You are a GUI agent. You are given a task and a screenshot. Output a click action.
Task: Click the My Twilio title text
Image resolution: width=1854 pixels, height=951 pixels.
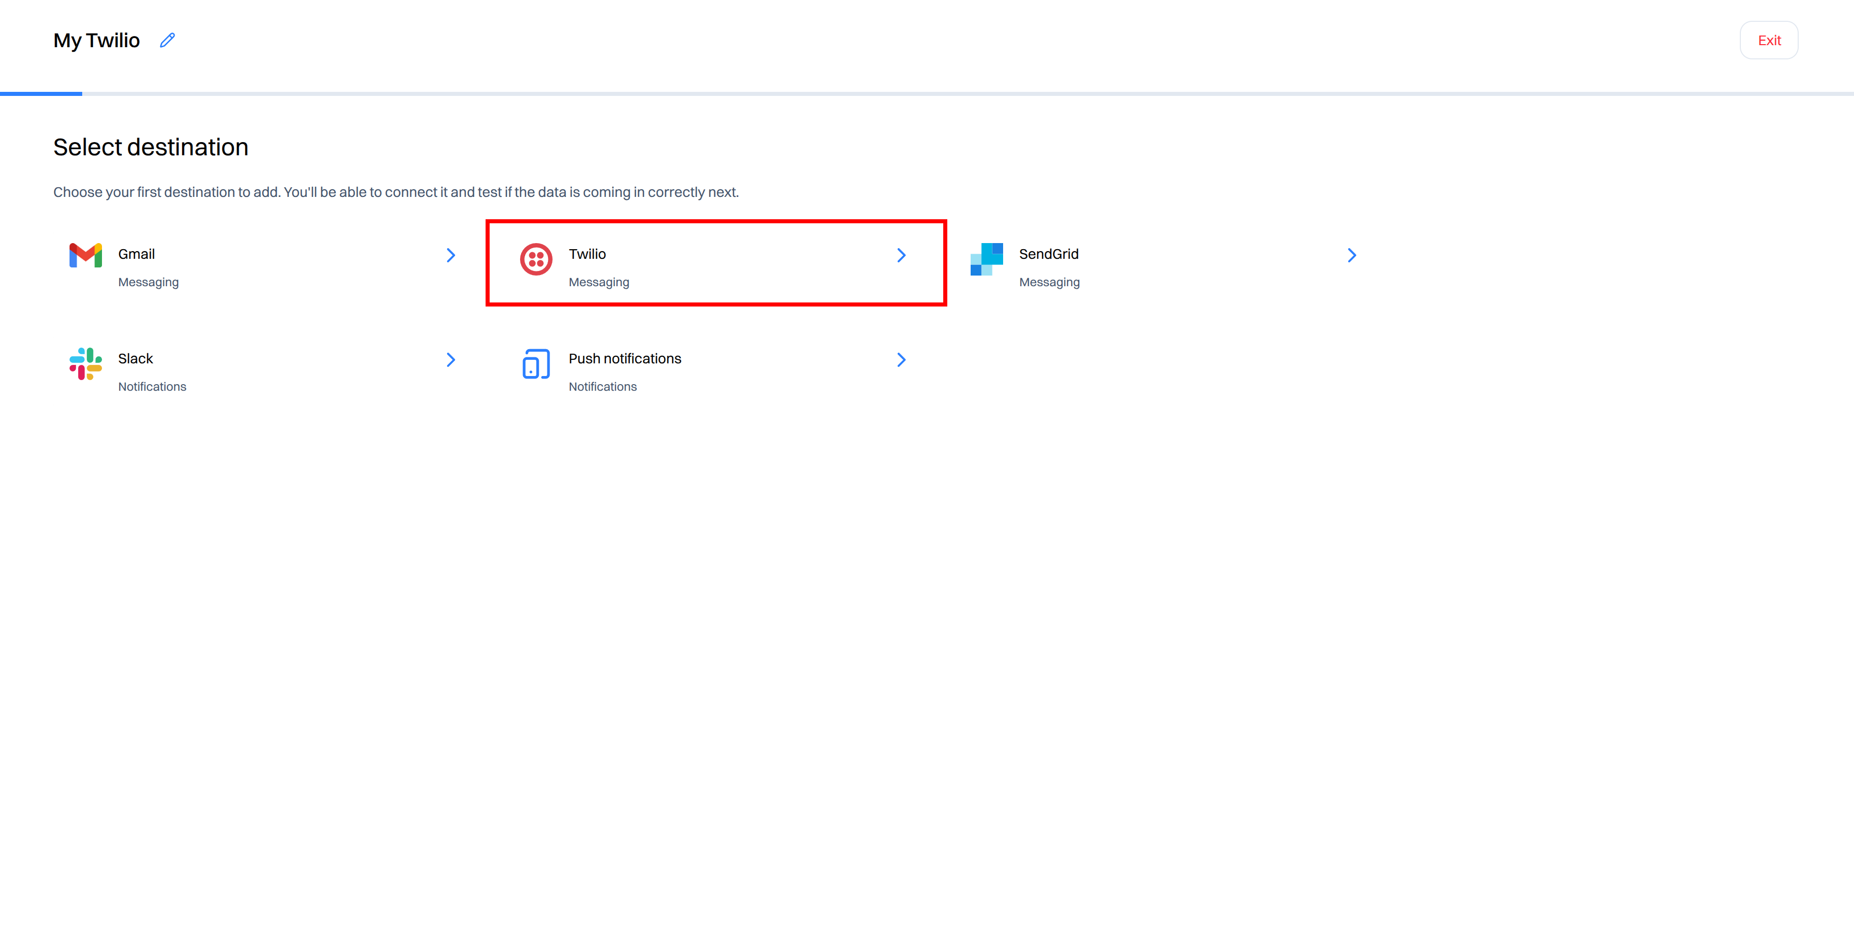click(x=96, y=40)
